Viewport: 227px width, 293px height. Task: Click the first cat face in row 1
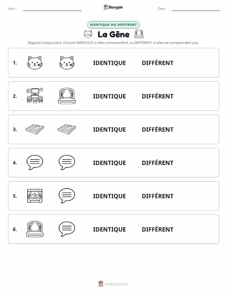pyautogui.click(x=35, y=63)
